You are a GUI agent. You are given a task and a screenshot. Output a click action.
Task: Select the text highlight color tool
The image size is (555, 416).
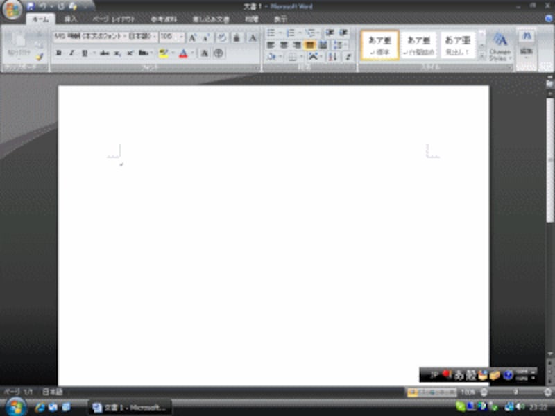click(x=163, y=51)
